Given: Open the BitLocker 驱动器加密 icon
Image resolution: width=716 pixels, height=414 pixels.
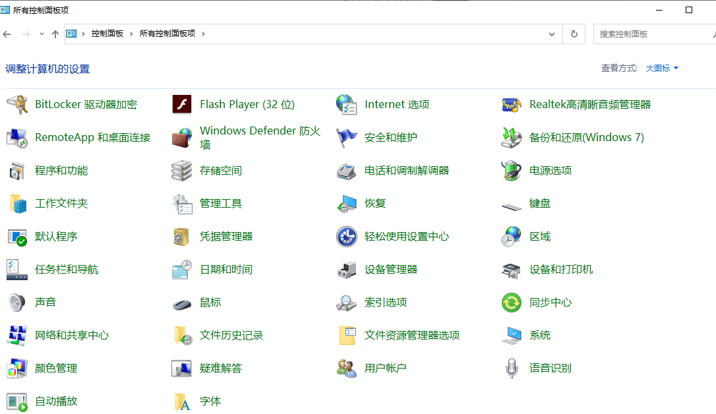Looking at the screenshot, I should [x=17, y=105].
